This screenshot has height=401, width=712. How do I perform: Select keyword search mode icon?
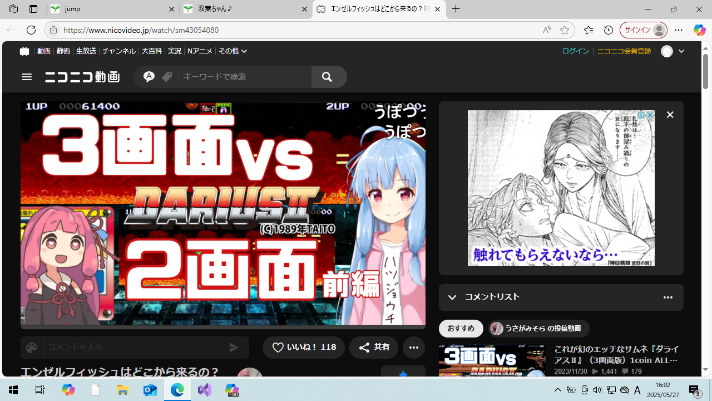click(x=149, y=77)
